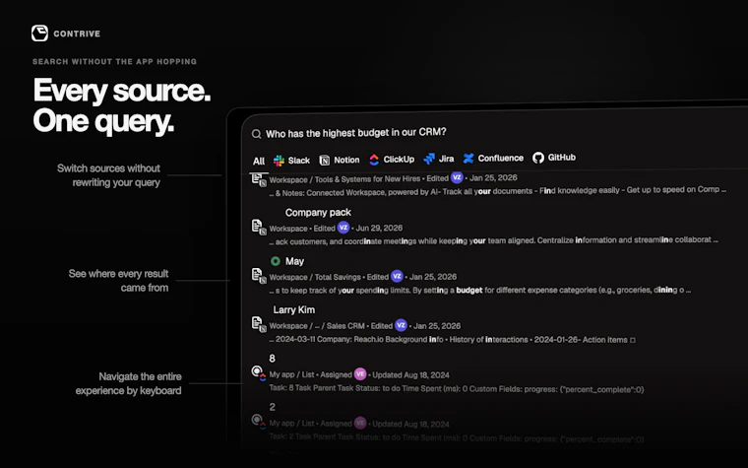The width and height of the screenshot is (748, 468).
Task: Click VZ avatar in Company pack row
Action: 343,228
